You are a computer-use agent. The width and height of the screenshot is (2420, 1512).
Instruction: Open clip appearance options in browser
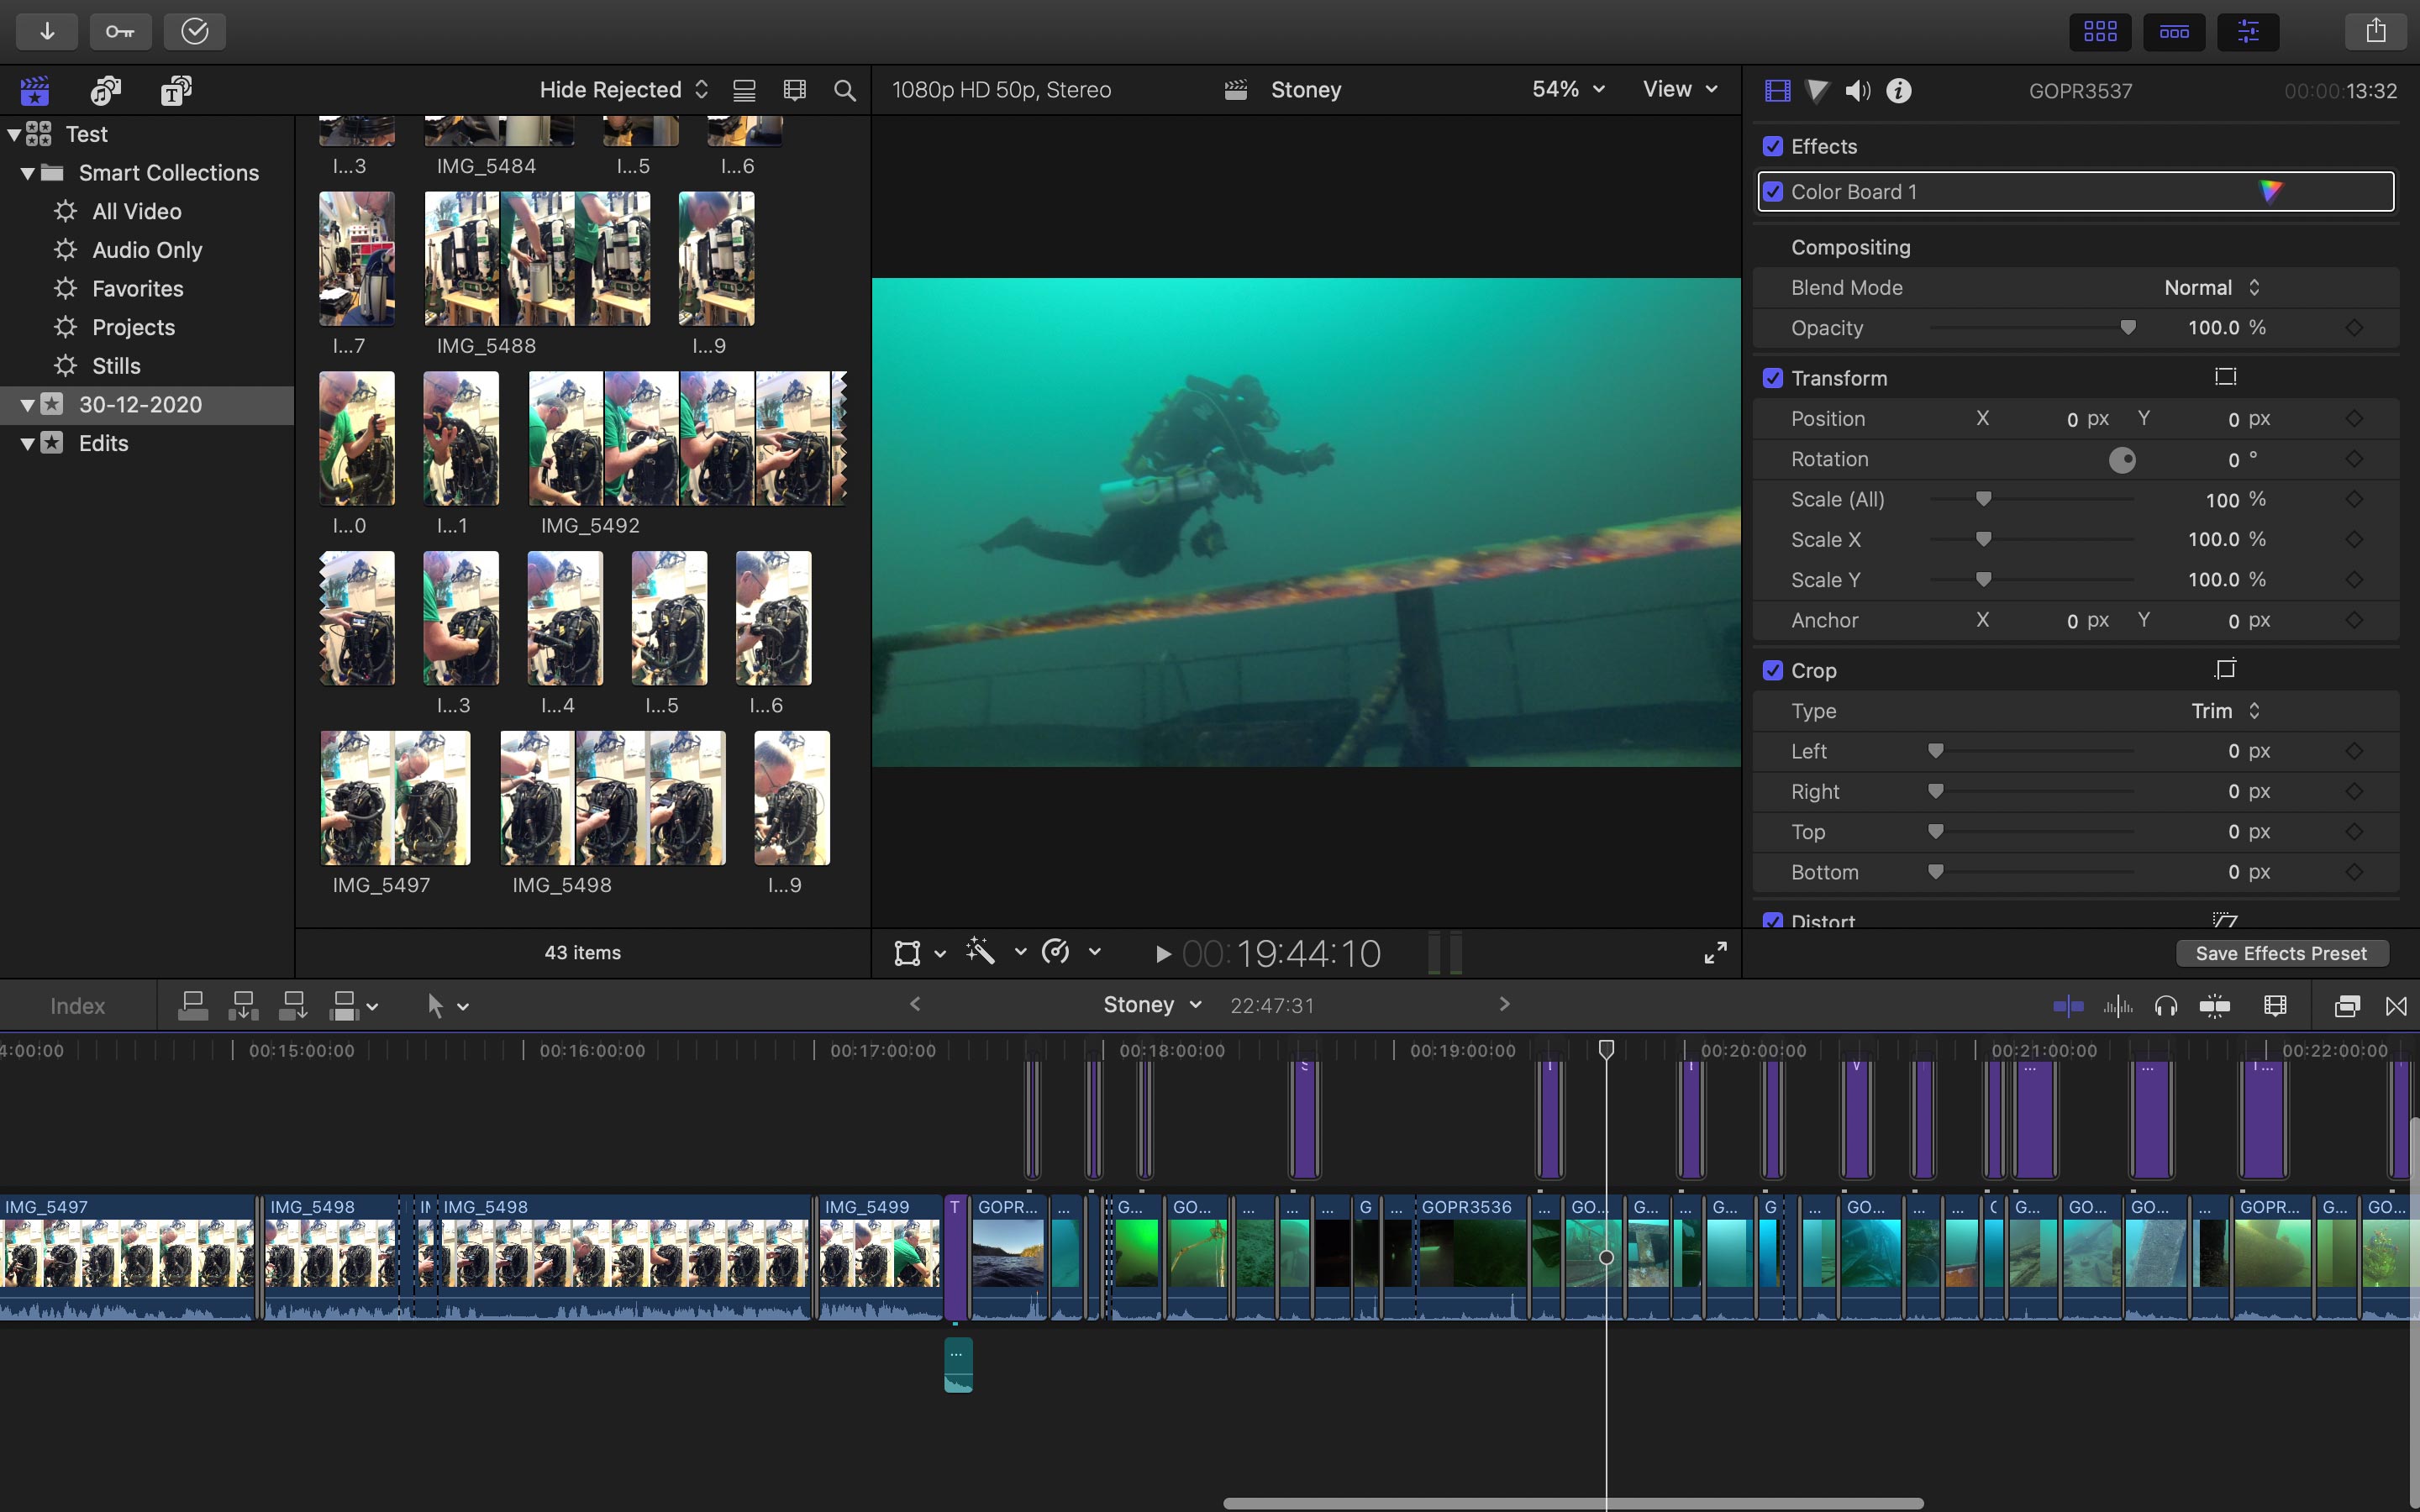pyautogui.click(x=794, y=90)
